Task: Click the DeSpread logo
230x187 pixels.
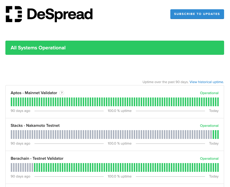Action: pos(49,14)
